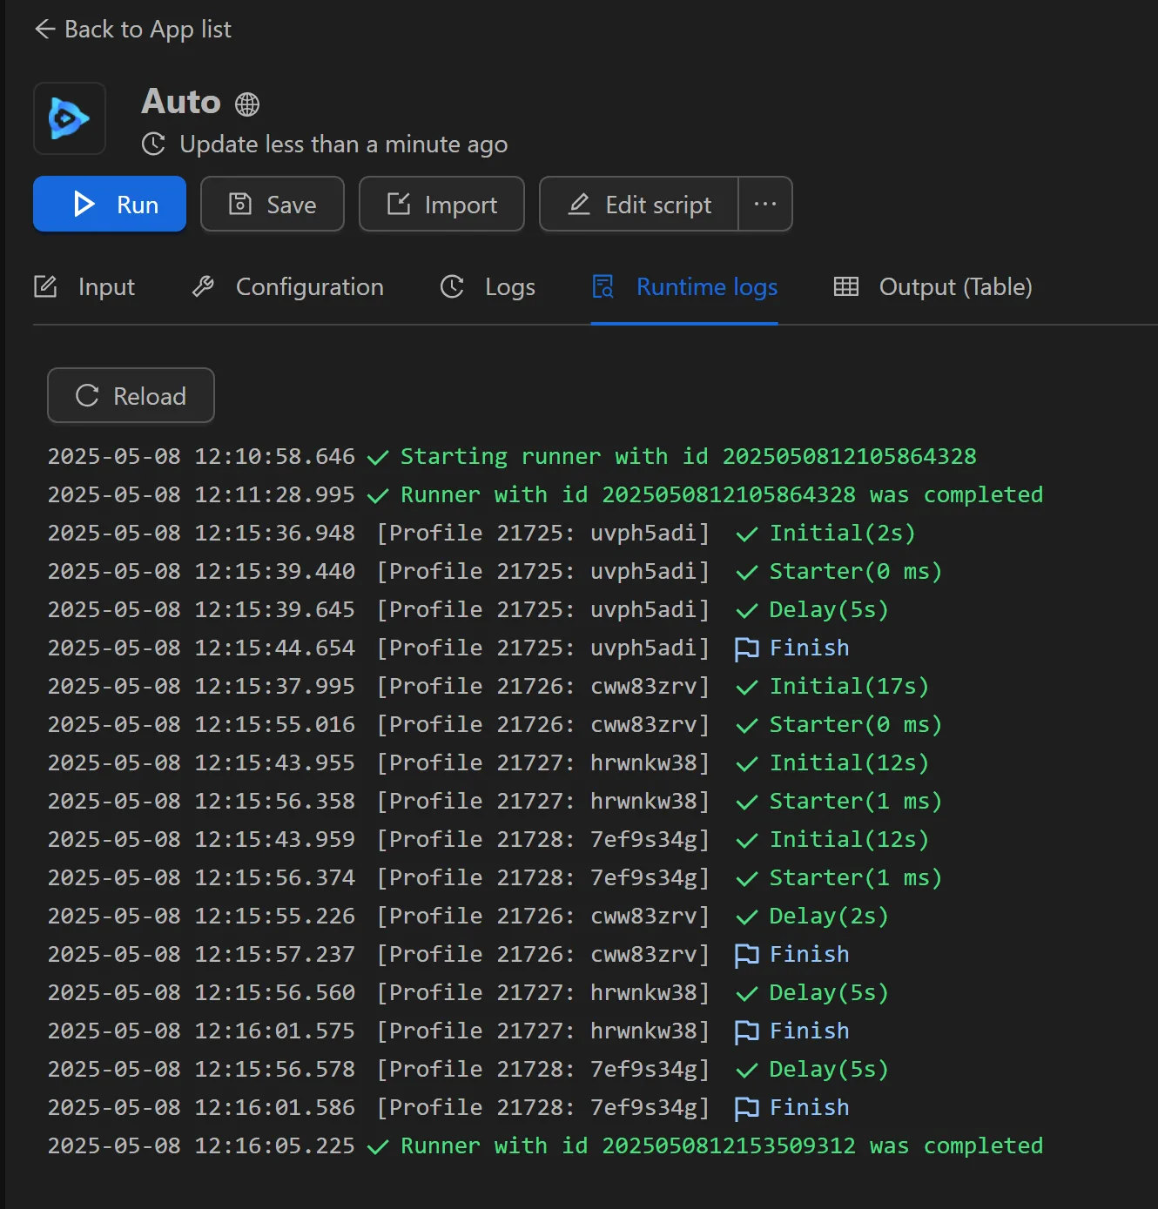Switch to the Logs tab
The width and height of the screenshot is (1158, 1209).
pyautogui.click(x=509, y=286)
